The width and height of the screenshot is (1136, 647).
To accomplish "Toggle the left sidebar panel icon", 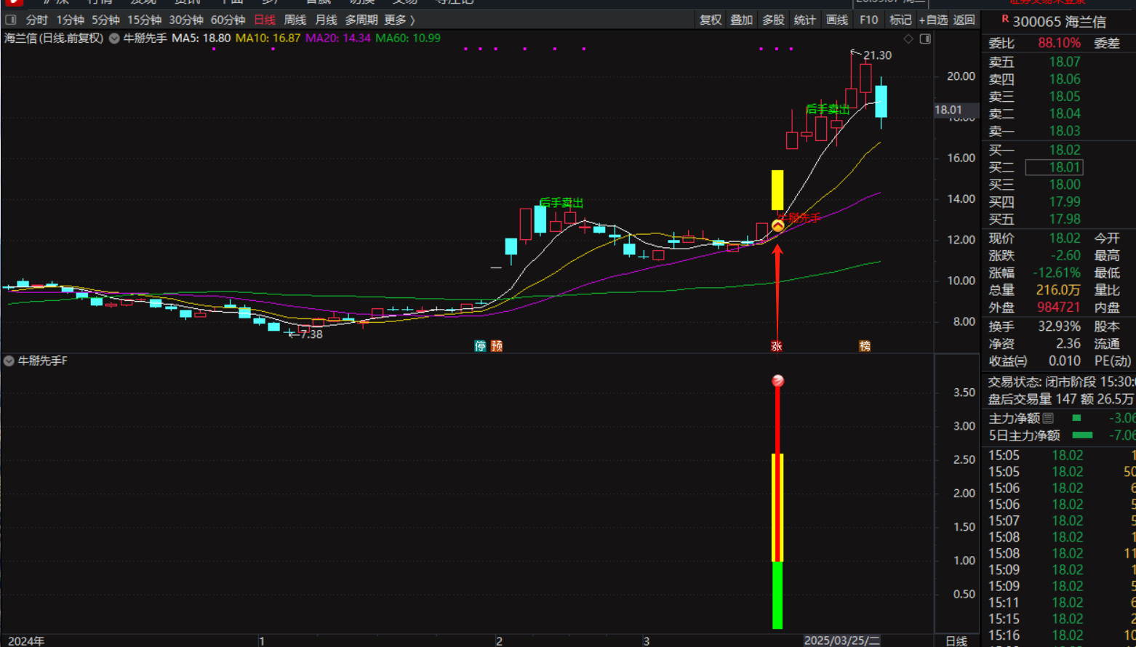I will [x=11, y=20].
